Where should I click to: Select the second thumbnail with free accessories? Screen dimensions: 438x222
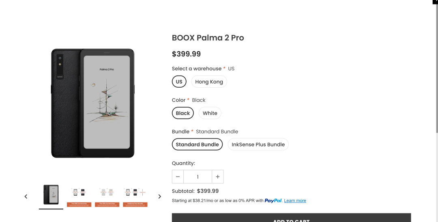point(79,196)
